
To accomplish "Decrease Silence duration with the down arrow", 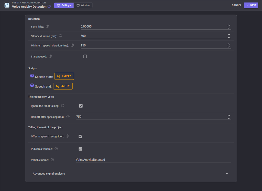I will click(229, 37).
